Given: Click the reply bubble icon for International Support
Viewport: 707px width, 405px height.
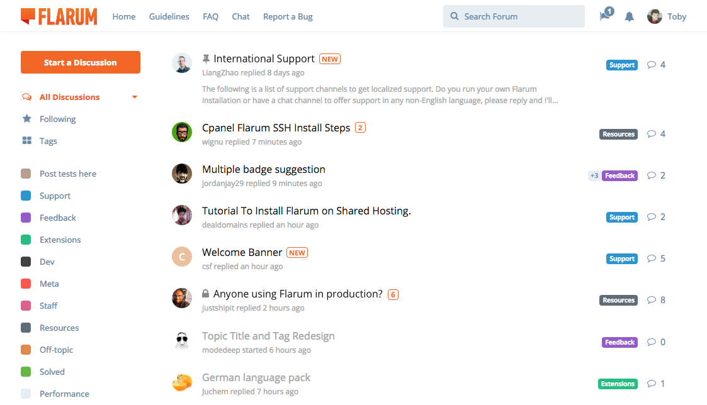Looking at the screenshot, I should coord(651,64).
